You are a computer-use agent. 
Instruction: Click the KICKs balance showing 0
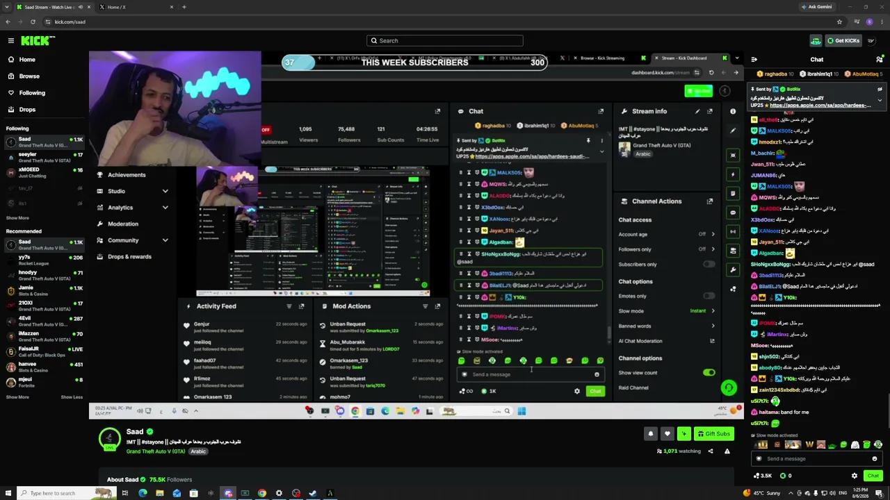[x=786, y=476]
